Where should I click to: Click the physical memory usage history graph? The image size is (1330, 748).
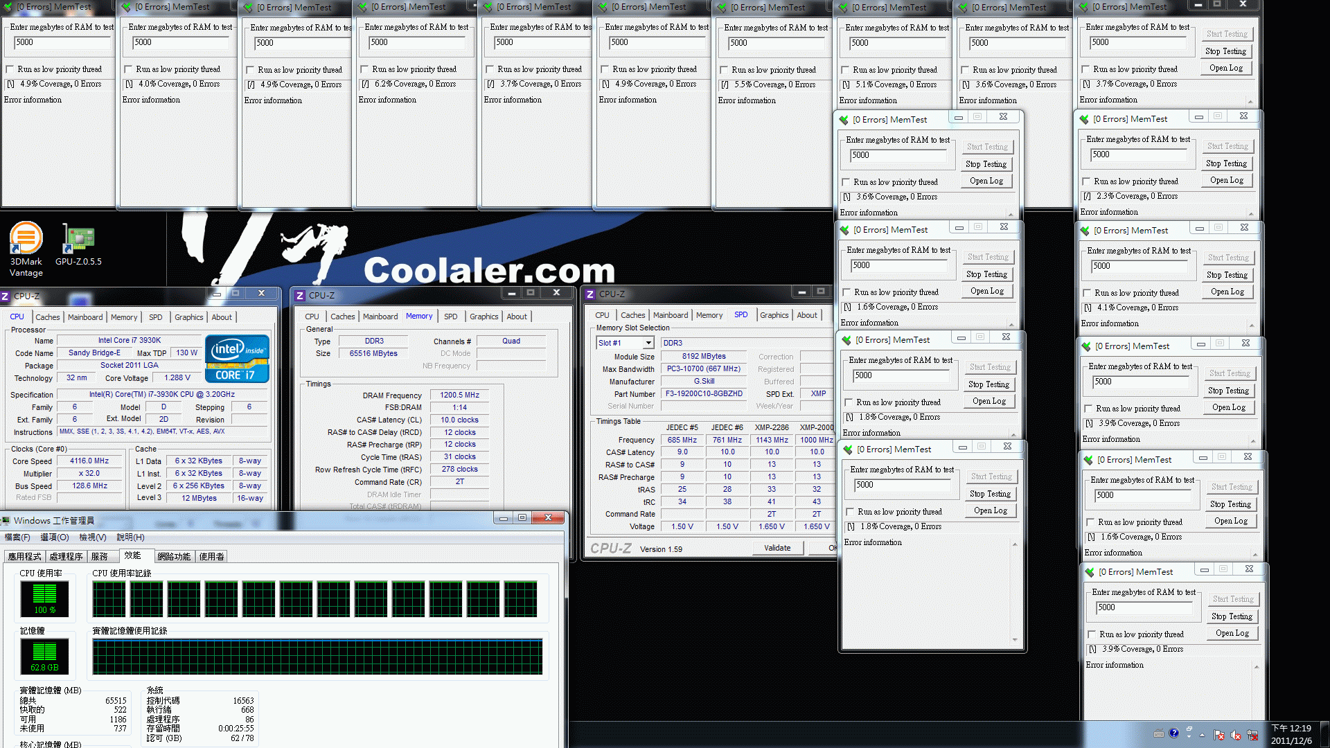click(317, 657)
